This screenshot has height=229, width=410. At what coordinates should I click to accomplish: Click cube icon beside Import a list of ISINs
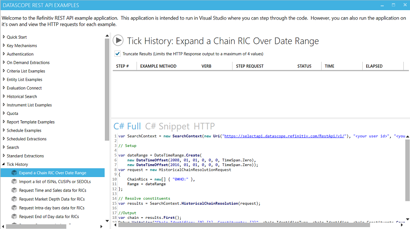click(x=14, y=181)
